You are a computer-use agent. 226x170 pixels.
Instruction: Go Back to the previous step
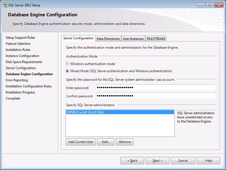pos(132,160)
